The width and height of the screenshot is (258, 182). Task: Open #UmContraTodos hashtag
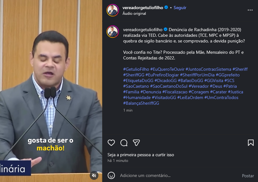pyautogui.click(x=221, y=98)
